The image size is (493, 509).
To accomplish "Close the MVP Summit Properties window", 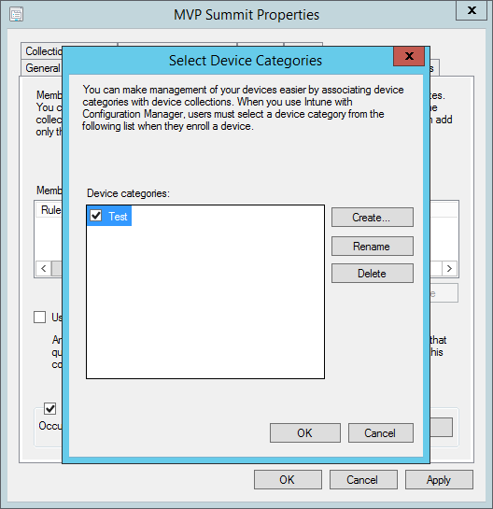I will pyautogui.click(x=472, y=10).
